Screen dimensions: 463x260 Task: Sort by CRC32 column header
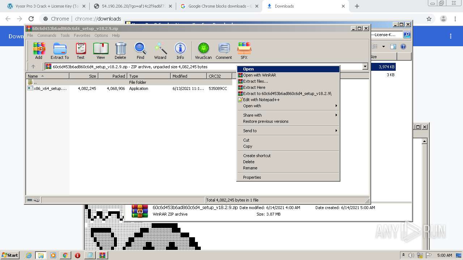[x=219, y=76]
